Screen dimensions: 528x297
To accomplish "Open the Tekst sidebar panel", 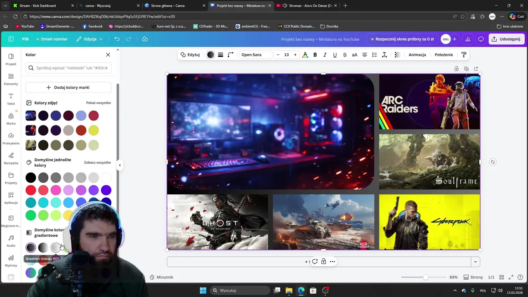I will pyautogui.click(x=11, y=99).
